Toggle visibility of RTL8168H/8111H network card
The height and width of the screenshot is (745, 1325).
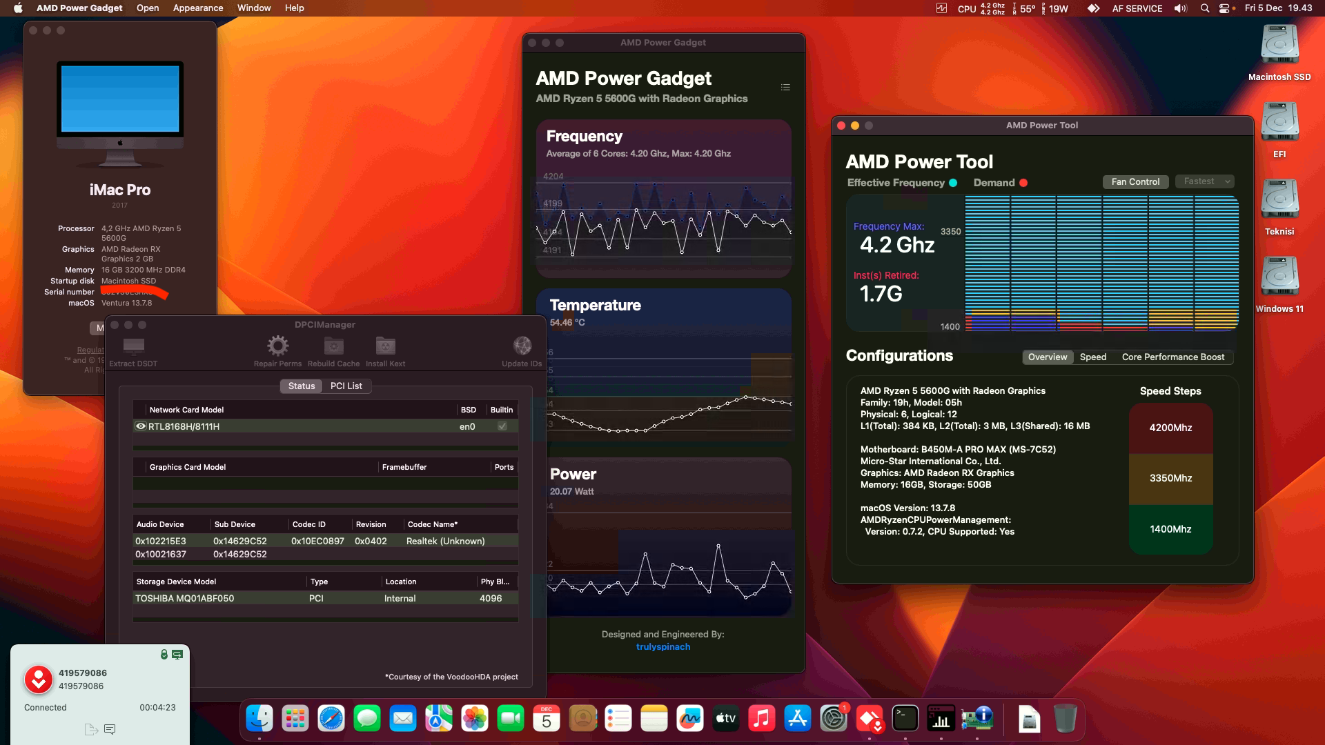(140, 426)
